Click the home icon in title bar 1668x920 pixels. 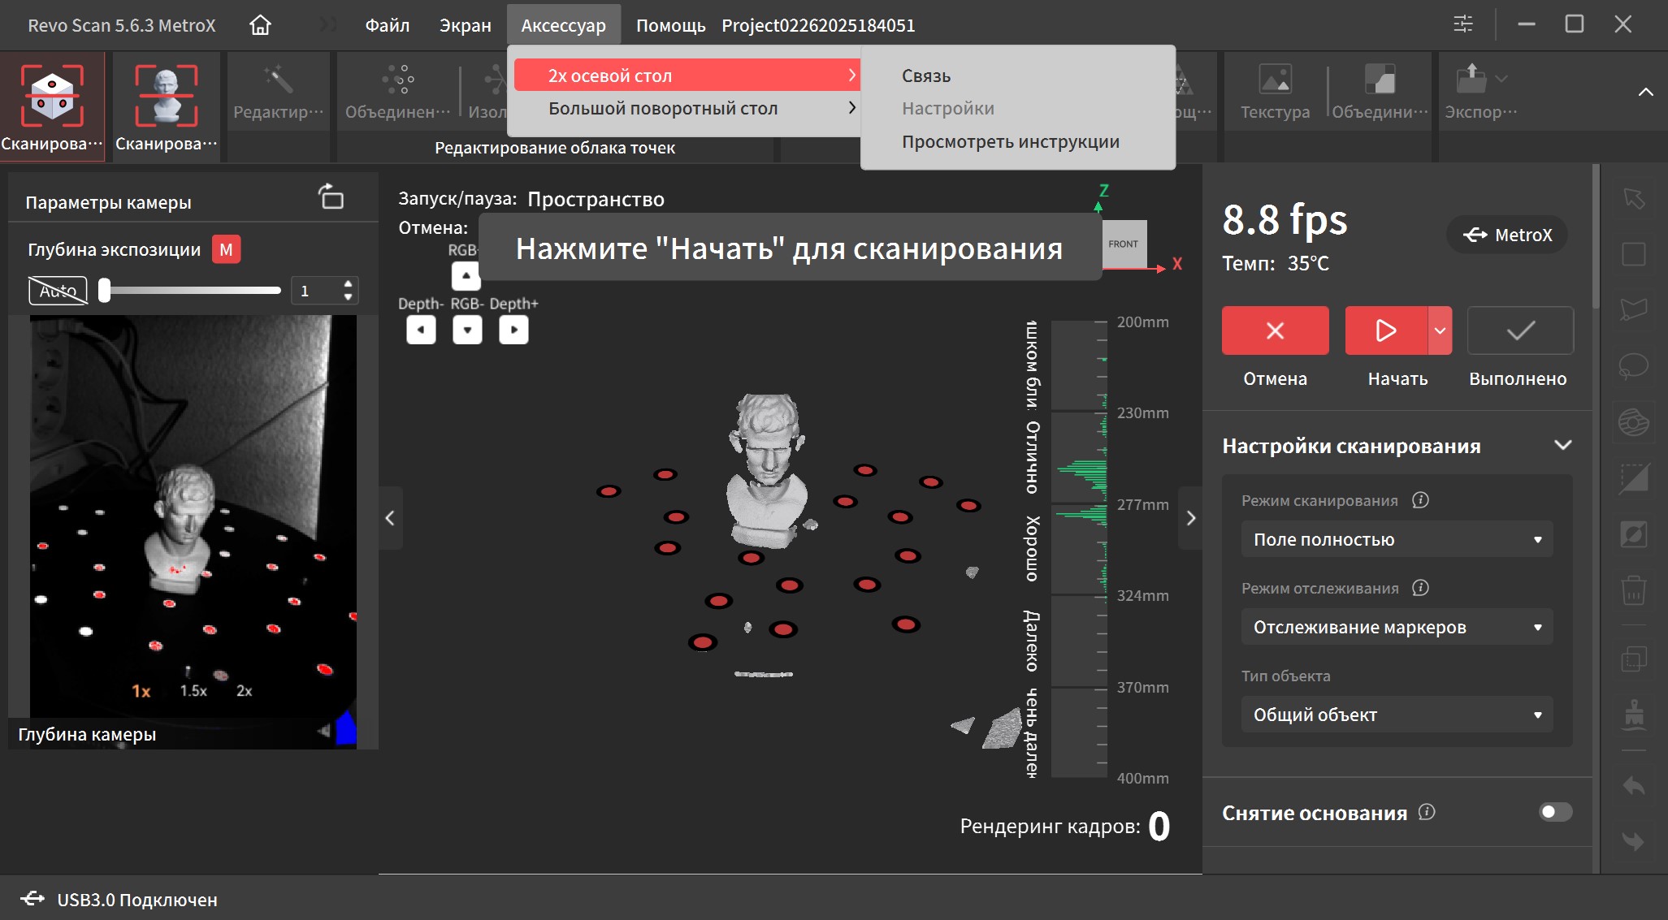[x=260, y=25]
